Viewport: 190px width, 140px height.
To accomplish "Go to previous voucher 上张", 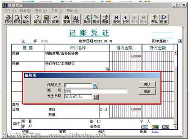I will [125, 19].
